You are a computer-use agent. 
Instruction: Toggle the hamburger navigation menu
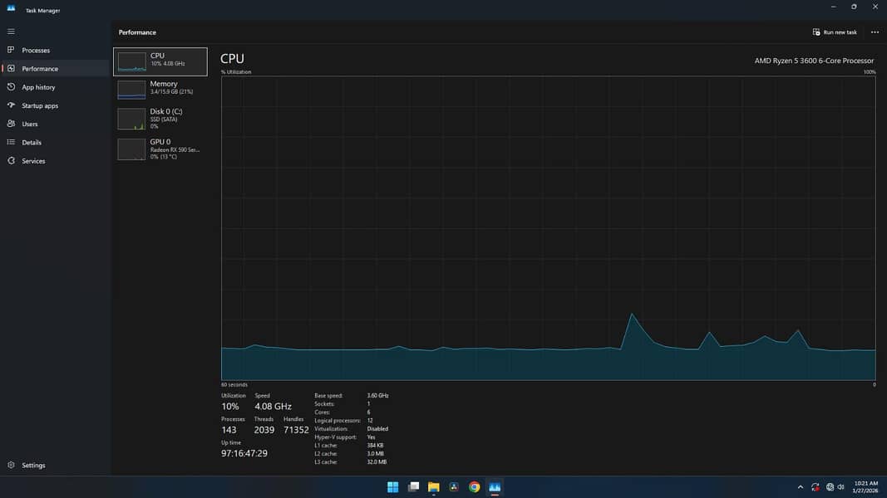tap(11, 32)
